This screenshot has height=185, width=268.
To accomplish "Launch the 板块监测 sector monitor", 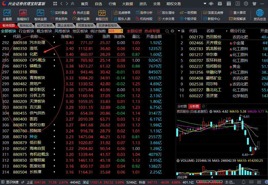I will (x=40, y=15).
